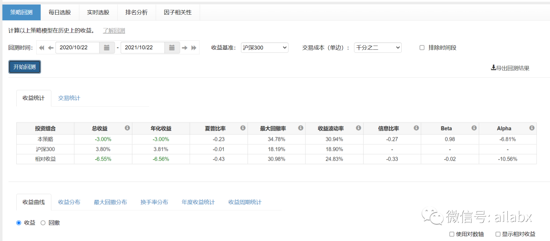Click info icon beside Alpha header
Viewport: 550px width, 241px height.
532,128
